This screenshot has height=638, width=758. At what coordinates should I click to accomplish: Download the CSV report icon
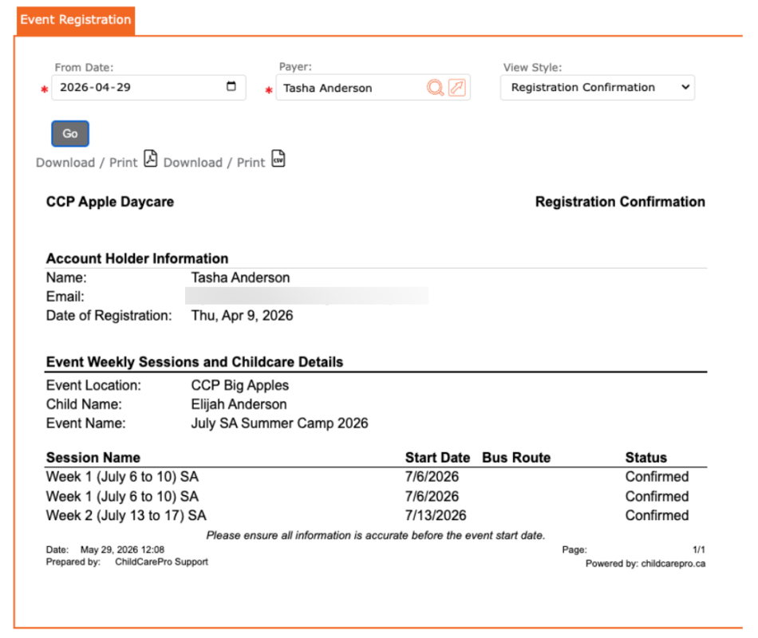(278, 159)
